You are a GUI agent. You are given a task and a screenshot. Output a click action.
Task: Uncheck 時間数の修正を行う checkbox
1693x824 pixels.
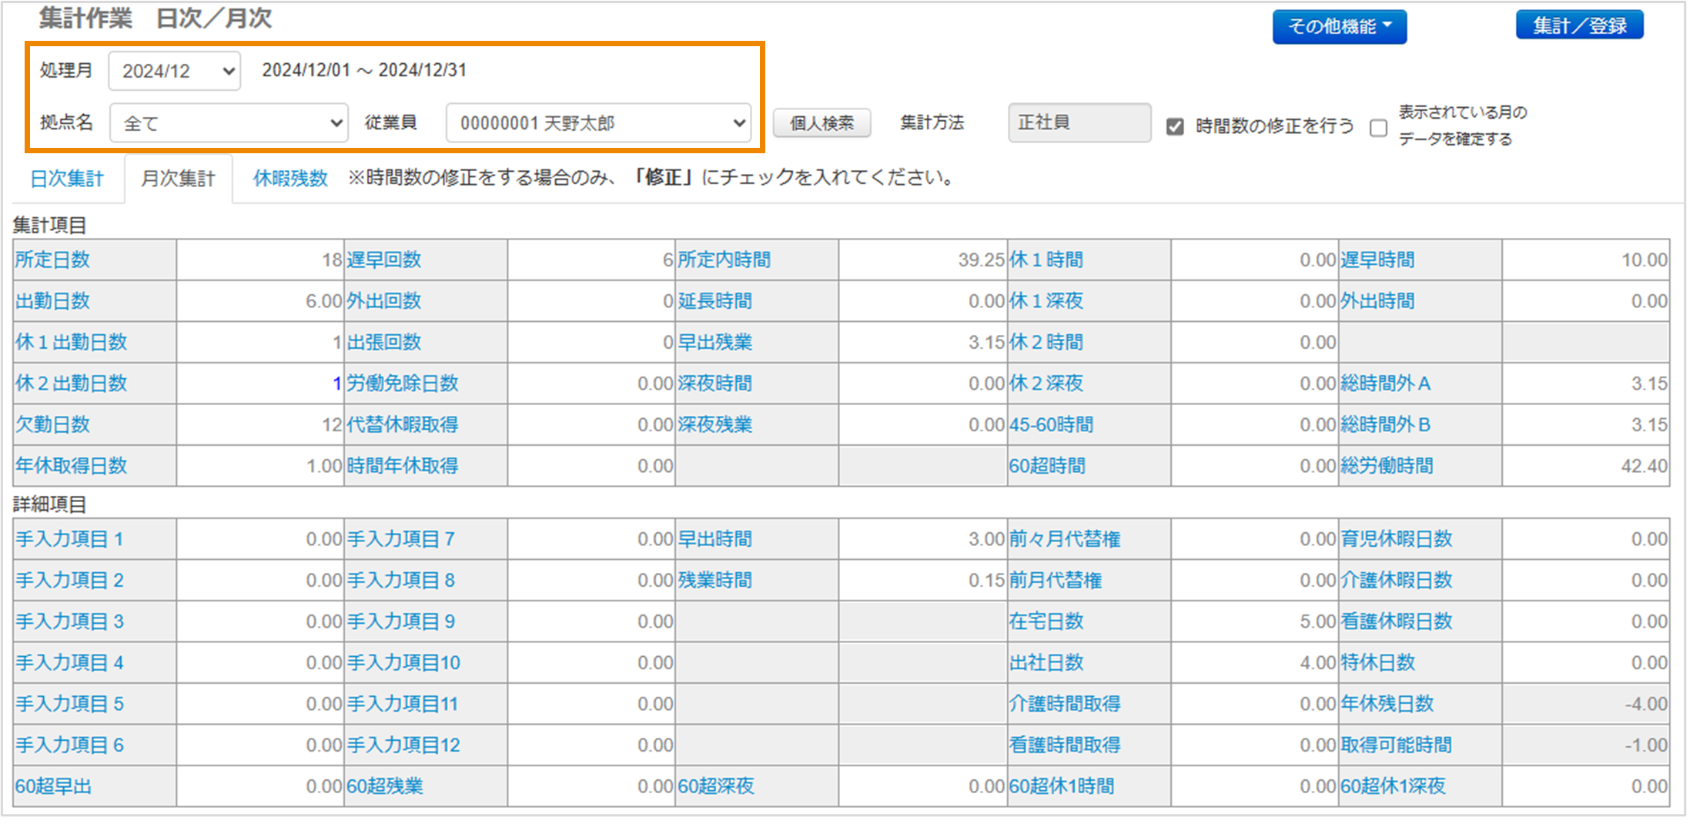coord(1175,127)
